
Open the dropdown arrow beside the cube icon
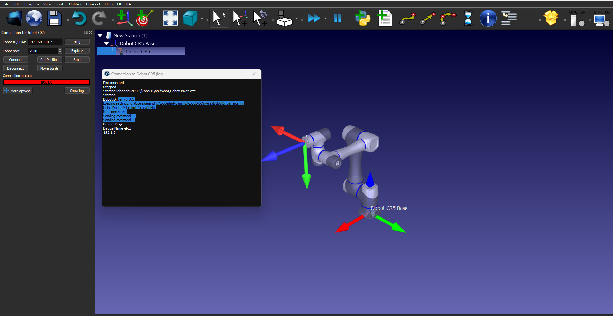point(202,19)
